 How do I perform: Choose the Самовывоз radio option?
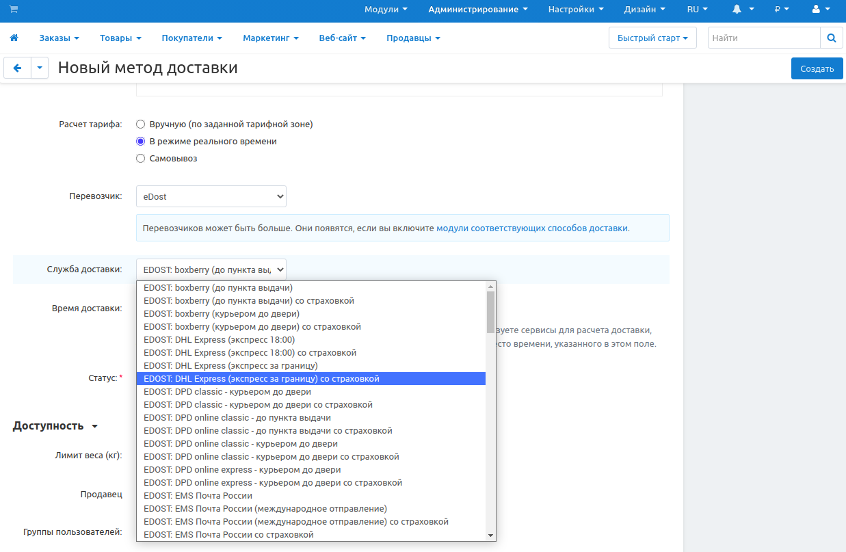(x=141, y=159)
